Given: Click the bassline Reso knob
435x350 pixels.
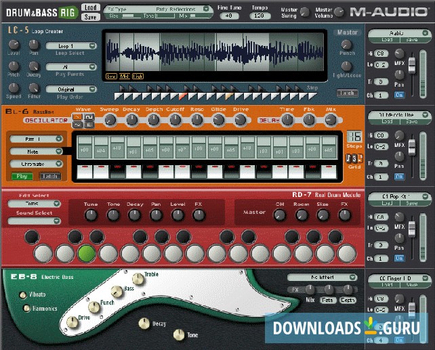Looking at the screenshot, I should click(196, 120).
